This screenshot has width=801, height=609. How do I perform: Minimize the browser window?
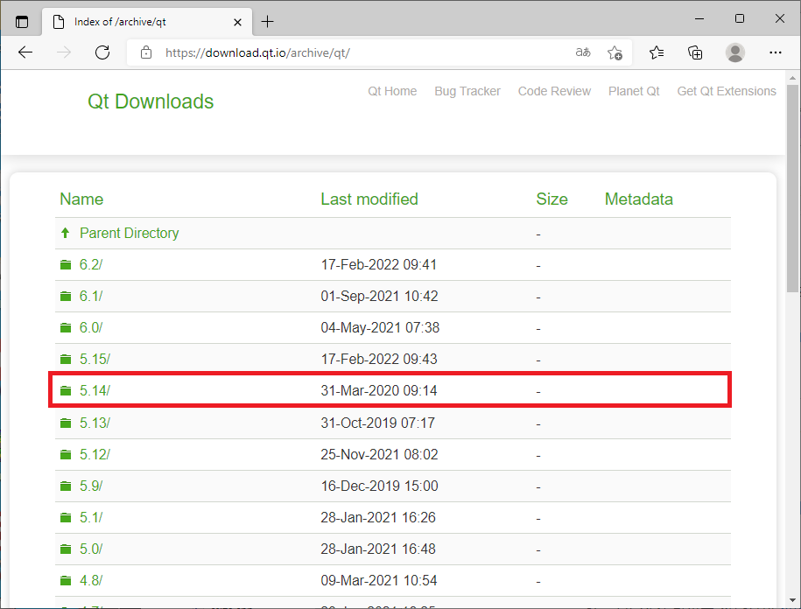(699, 19)
